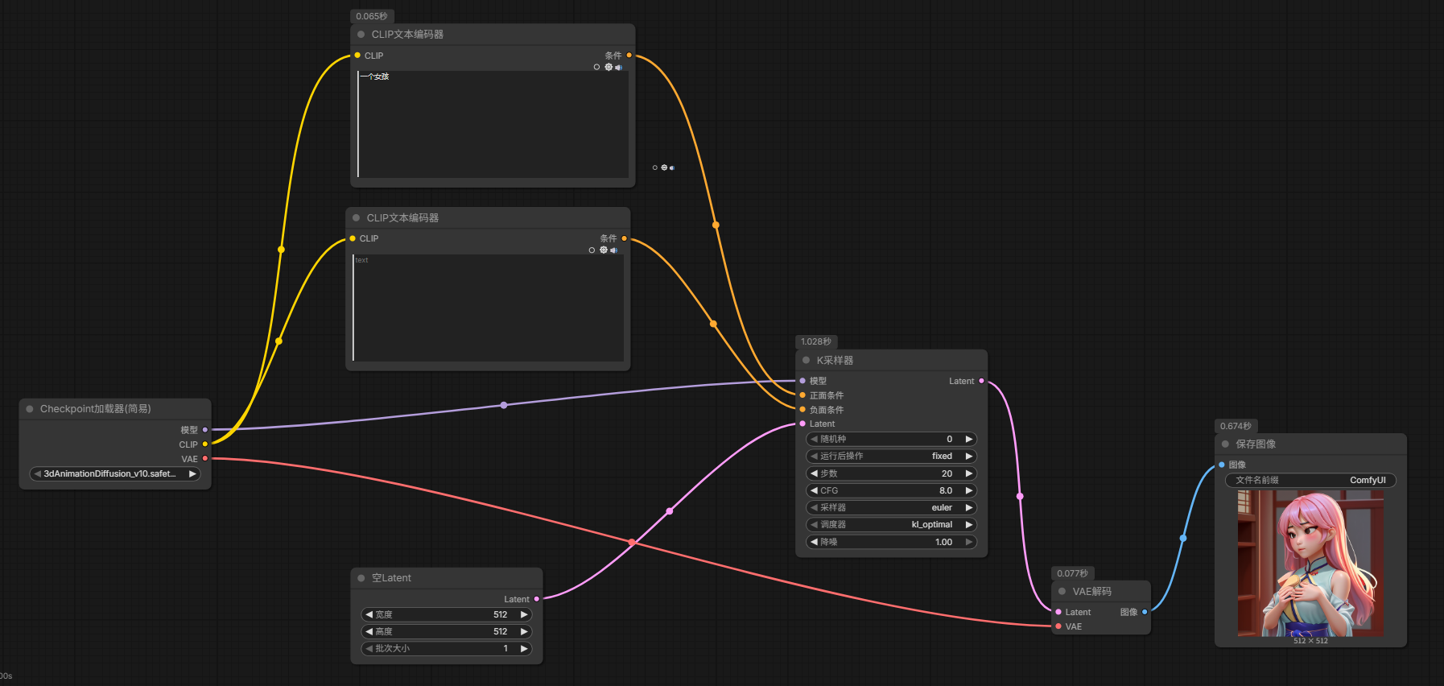The image size is (1444, 686).
Task: Click the speaker icon in the lower CLIP文本编码器 node
Action: click(613, 250)
